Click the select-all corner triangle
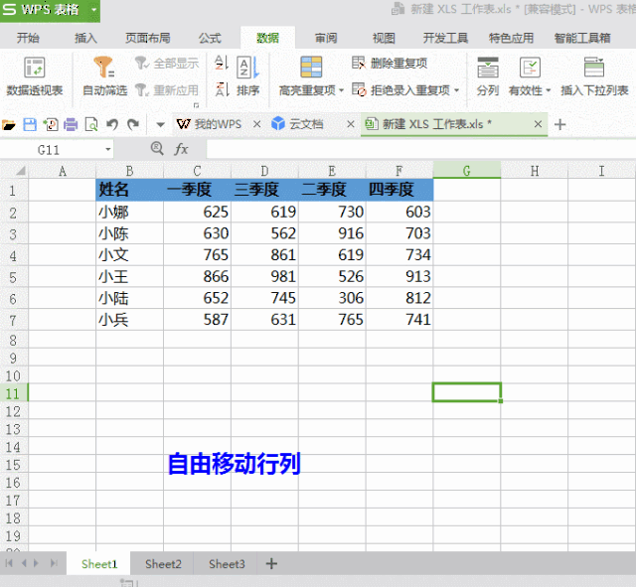 coord(21,171)
